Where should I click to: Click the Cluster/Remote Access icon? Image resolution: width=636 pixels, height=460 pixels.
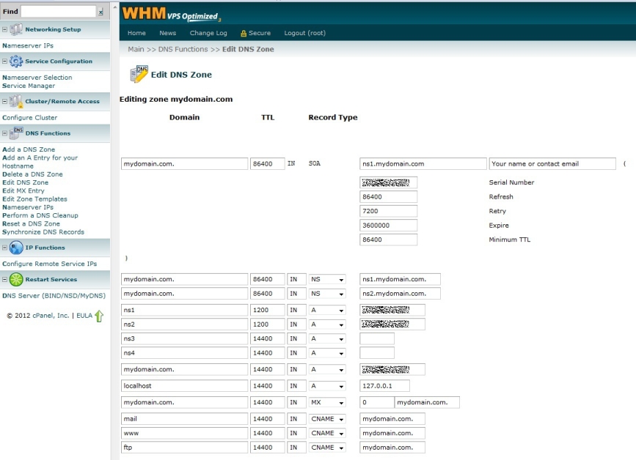click(16, 101)
